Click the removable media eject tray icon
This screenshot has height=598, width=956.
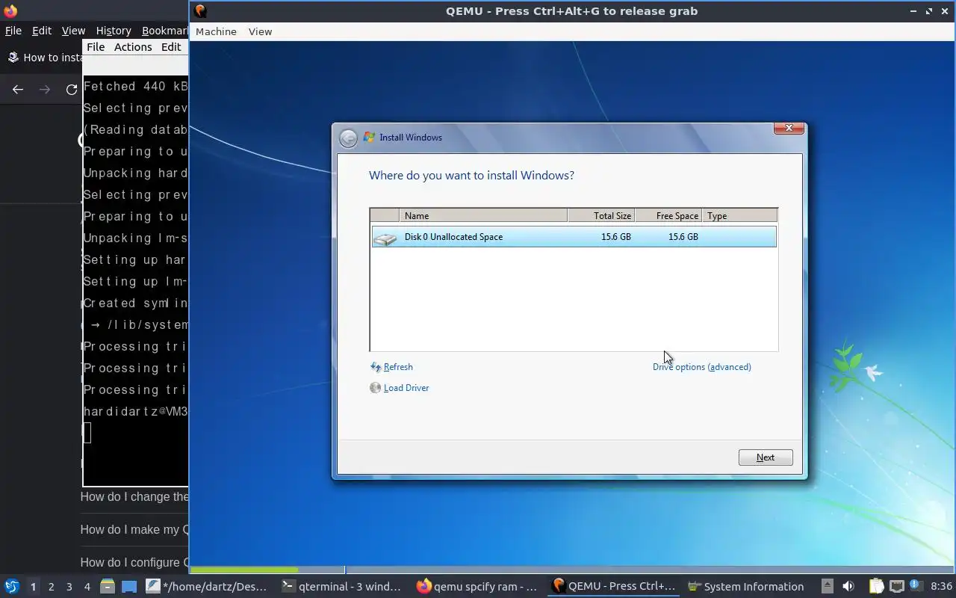click(827, 587)
